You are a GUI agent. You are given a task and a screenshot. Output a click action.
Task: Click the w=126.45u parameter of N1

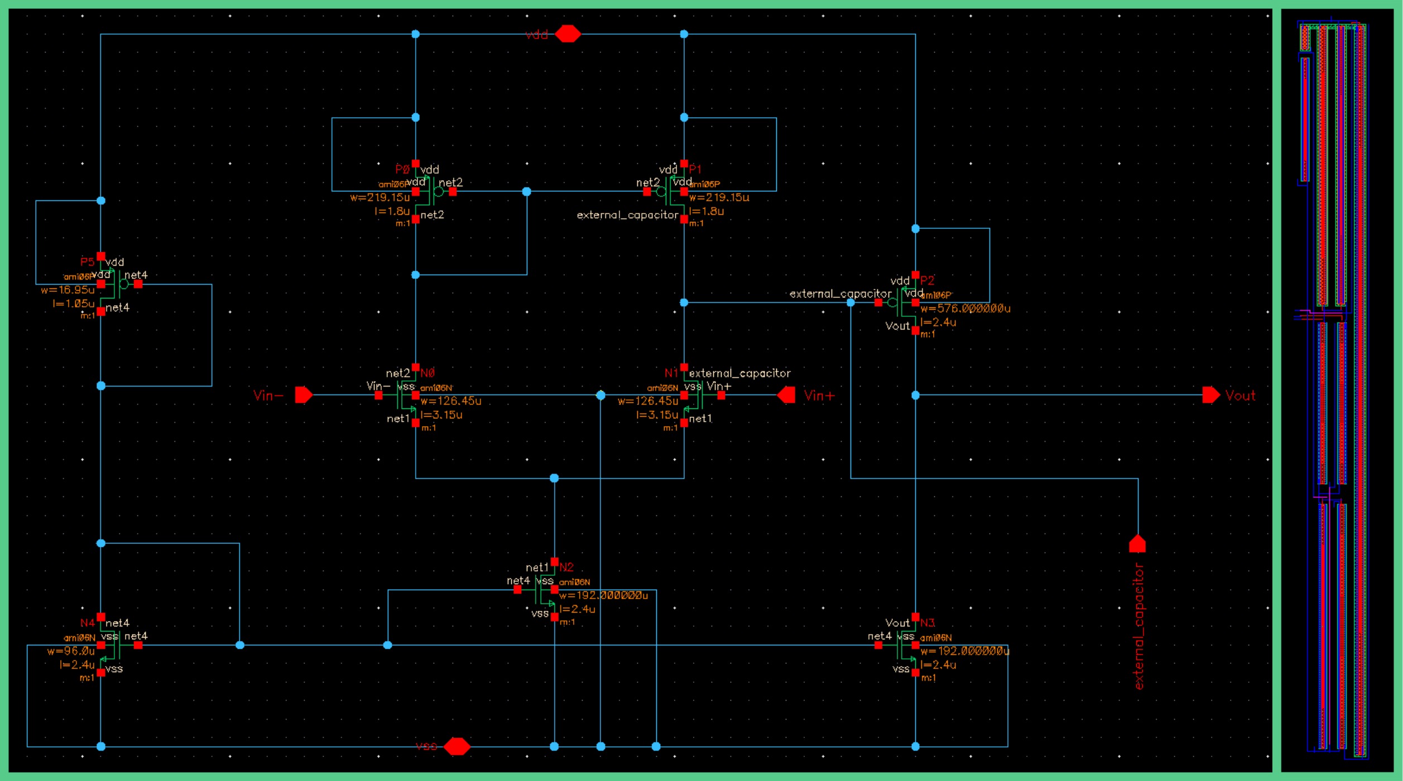coord(648,401)
